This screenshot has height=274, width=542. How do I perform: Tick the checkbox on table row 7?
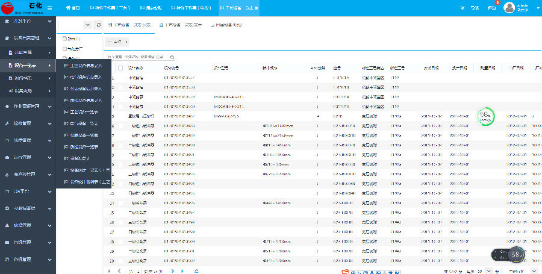(120, 135)
